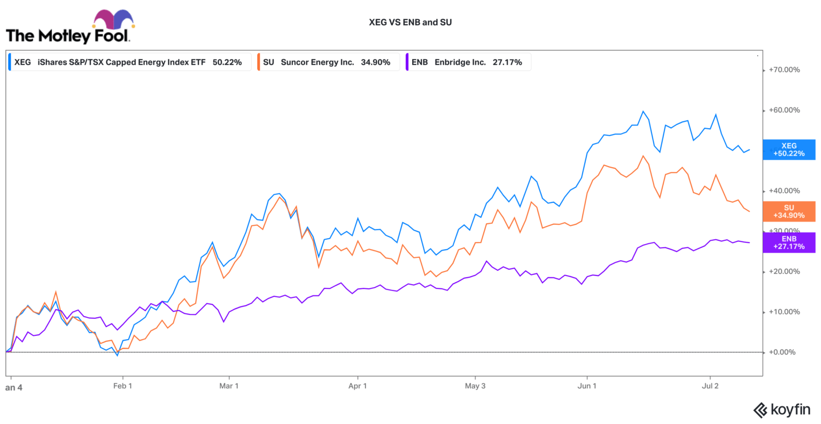Click the +40.00% axis label
821x424 pixels.
tap(784, 191)
